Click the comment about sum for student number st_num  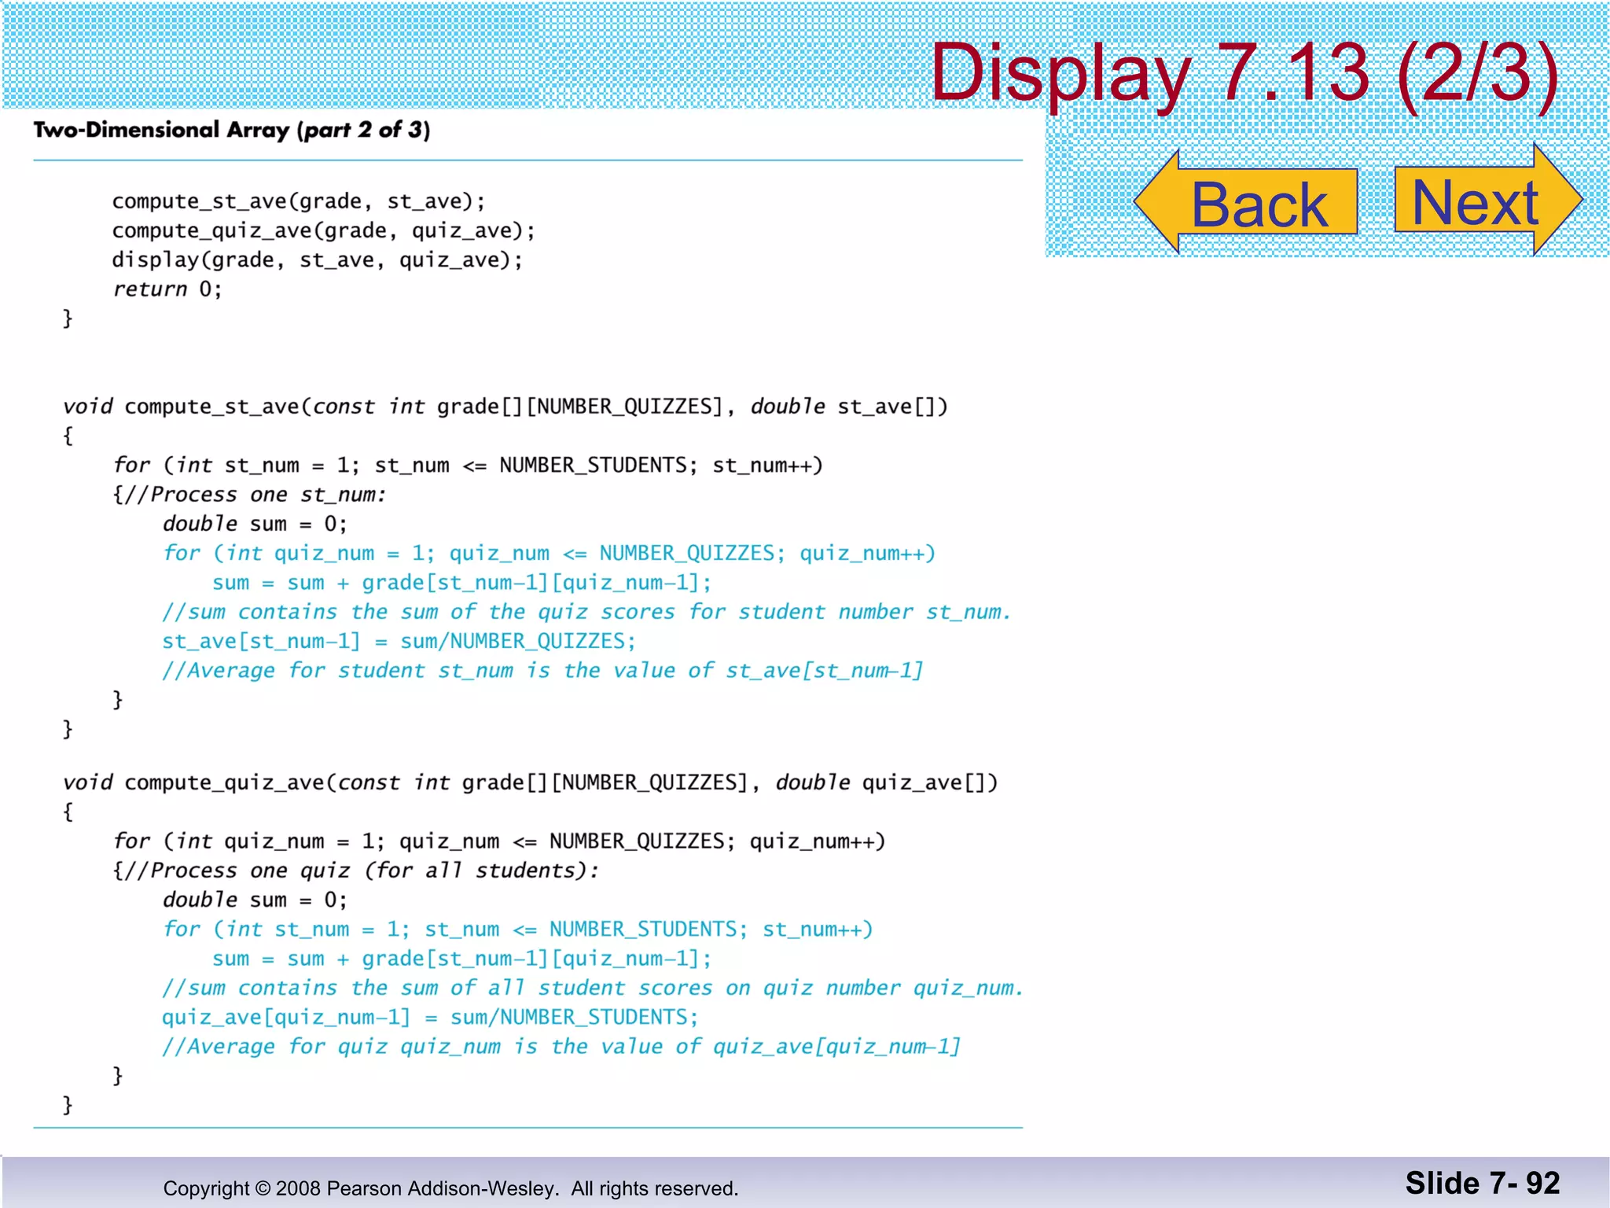pyautogui.click(x=586, y=612)
